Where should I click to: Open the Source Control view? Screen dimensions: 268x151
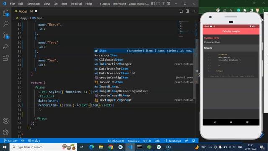tap(5, 35)
